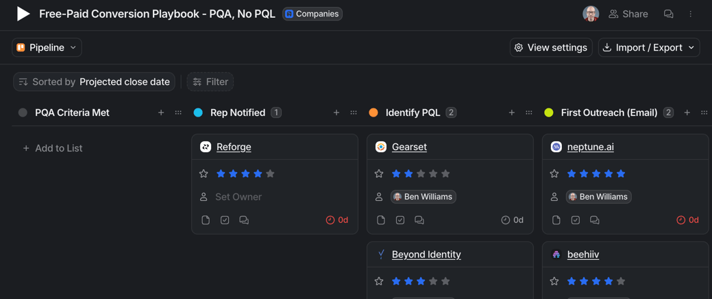Click the Rep Notified column title
This screenshot has height=299, width=712.
coord(238,112)
